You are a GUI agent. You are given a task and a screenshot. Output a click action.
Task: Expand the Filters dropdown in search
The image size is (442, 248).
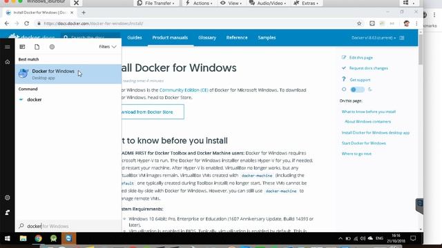pos(108,47)
